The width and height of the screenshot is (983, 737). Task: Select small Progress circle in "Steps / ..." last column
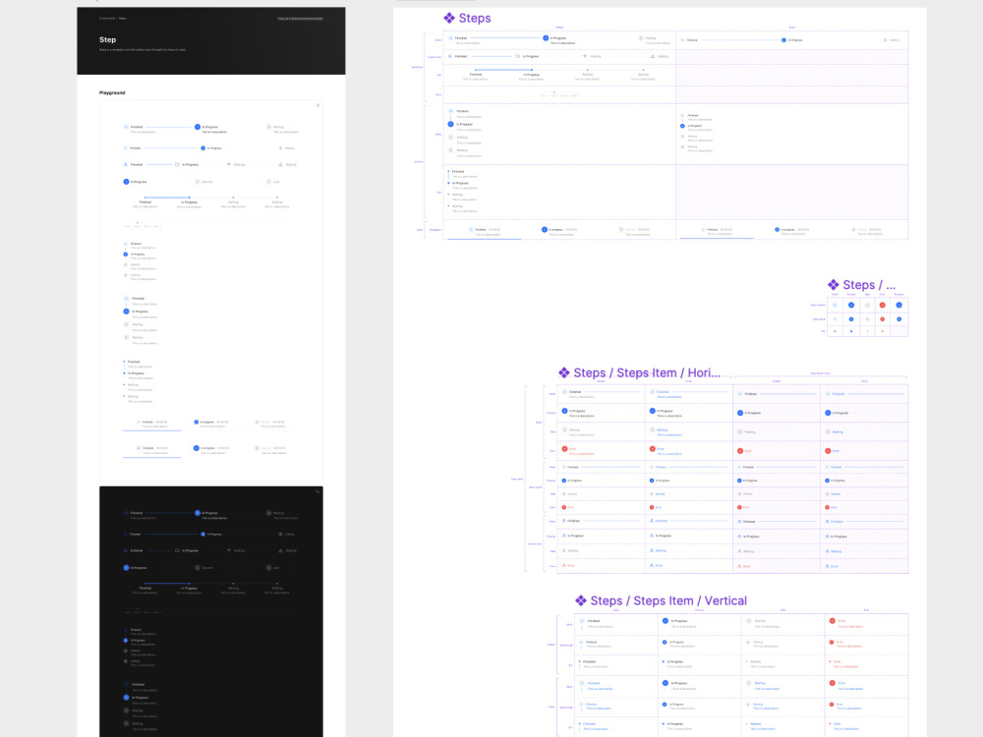coord(899,319)
